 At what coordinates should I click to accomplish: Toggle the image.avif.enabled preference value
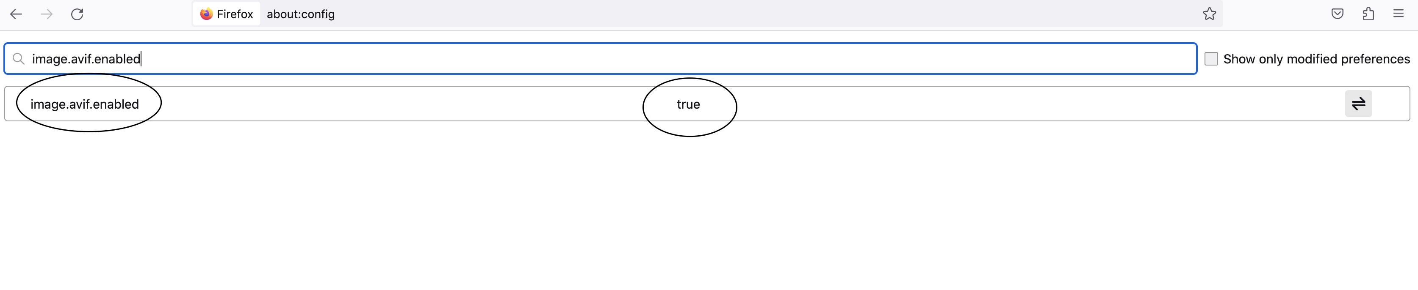[1359, 104]
